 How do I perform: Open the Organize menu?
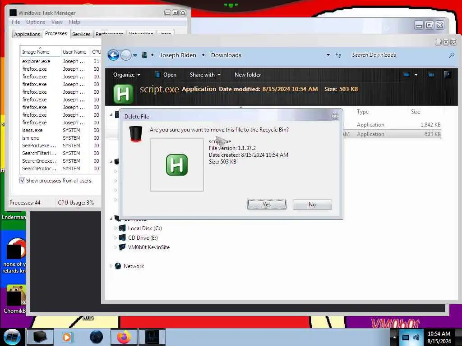point(127,75)
